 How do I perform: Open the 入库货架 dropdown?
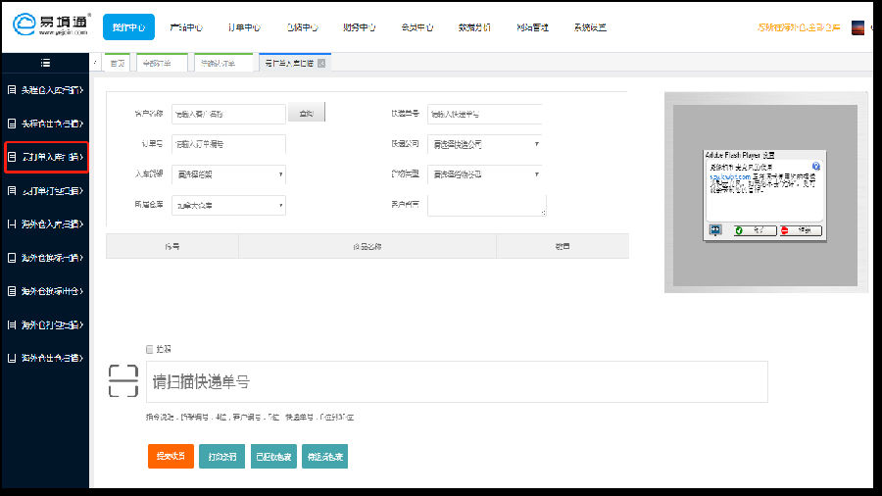228,174
